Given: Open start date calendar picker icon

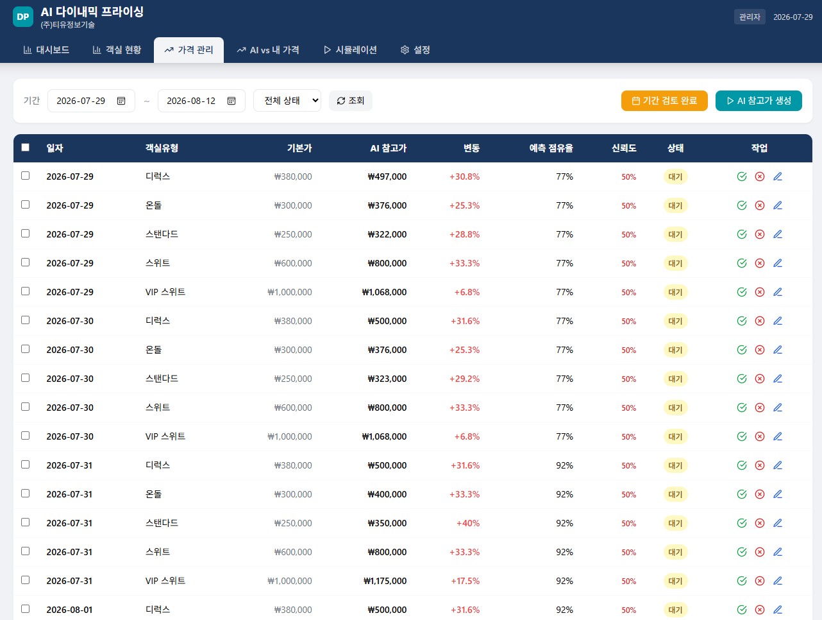Looking at the screenshot, I should coord(121,101).
